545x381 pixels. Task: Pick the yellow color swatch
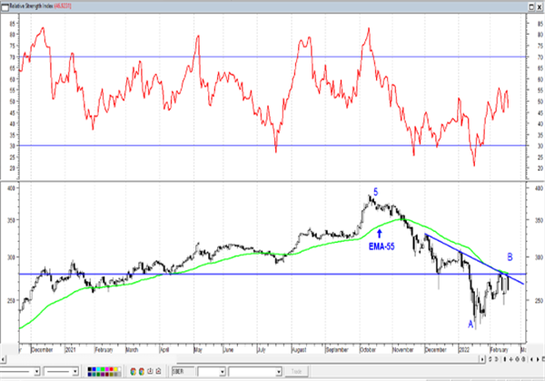click(x=115, y=369)
